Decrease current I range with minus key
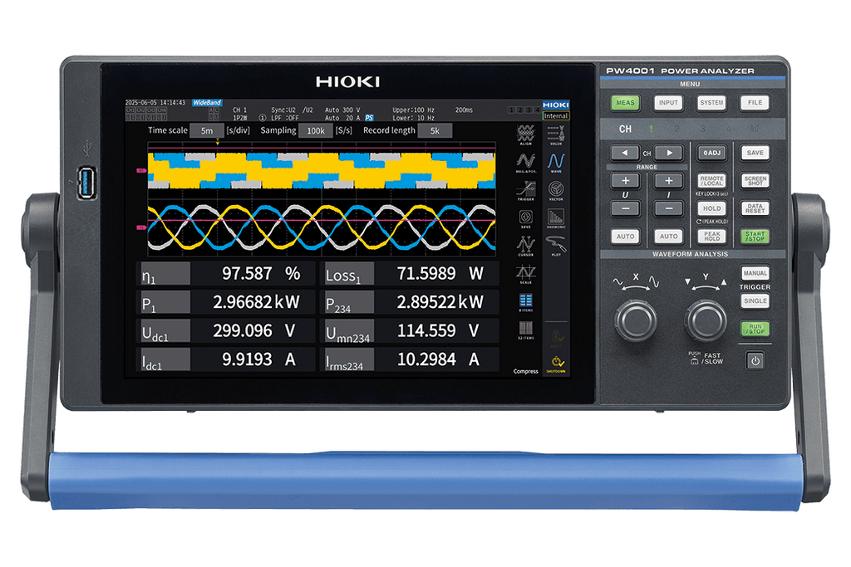The image size is (851, 567). [669, 208]
